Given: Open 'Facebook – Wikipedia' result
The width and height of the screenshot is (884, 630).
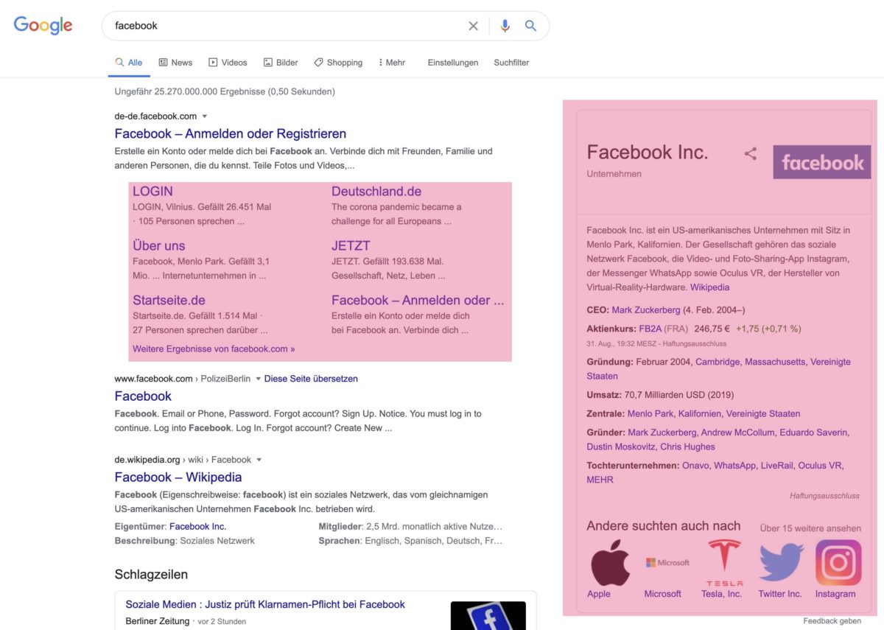Looking at the screenshot, I should pos(178,477).
